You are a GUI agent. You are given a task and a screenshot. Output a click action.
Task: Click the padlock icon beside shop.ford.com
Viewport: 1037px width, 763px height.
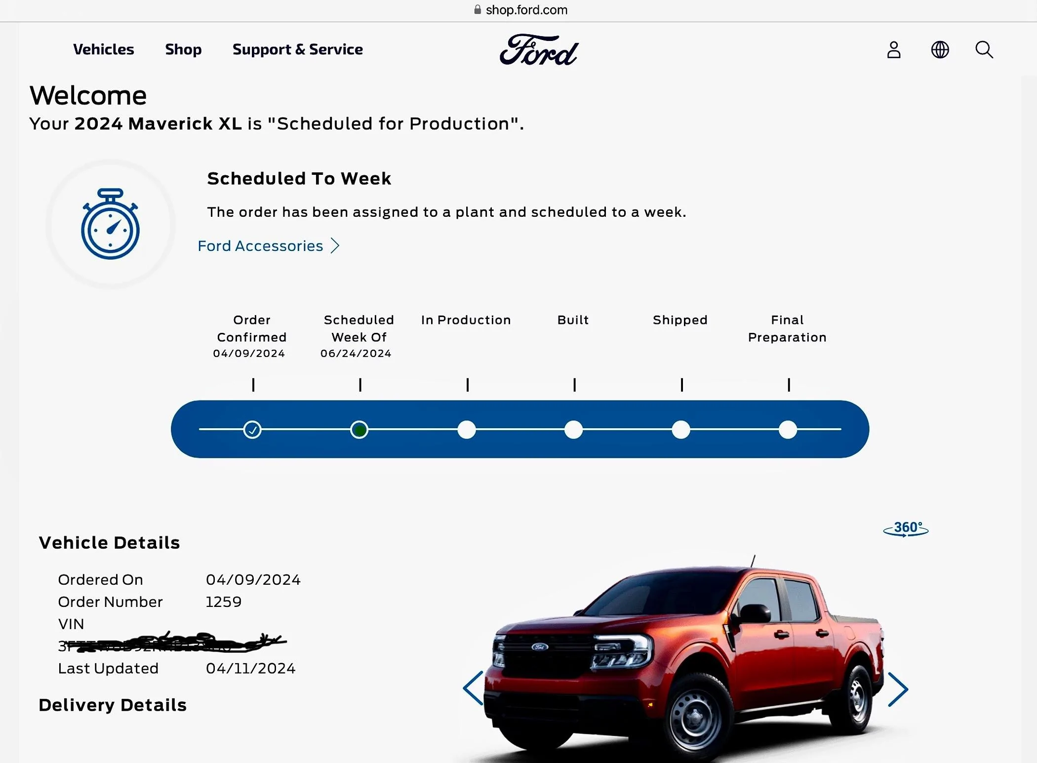[478, 9]
